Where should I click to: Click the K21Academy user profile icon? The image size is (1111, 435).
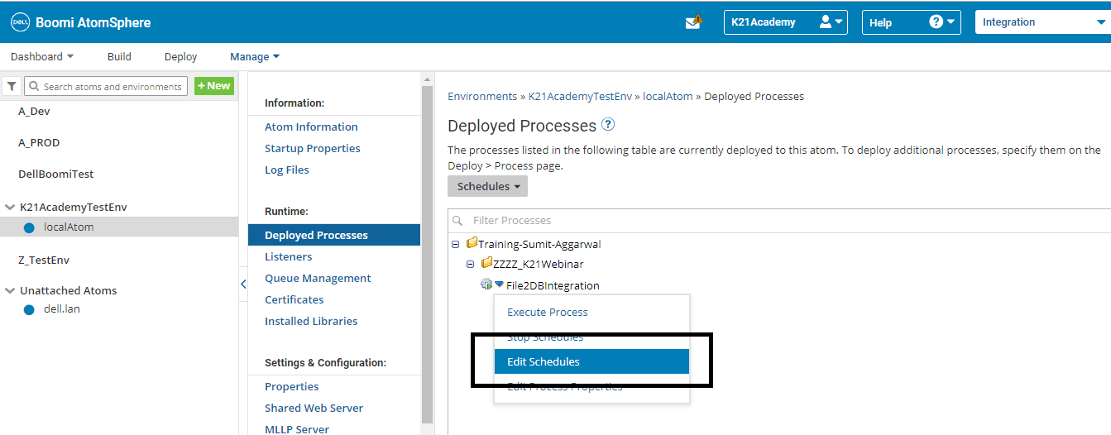click(825, 22)
